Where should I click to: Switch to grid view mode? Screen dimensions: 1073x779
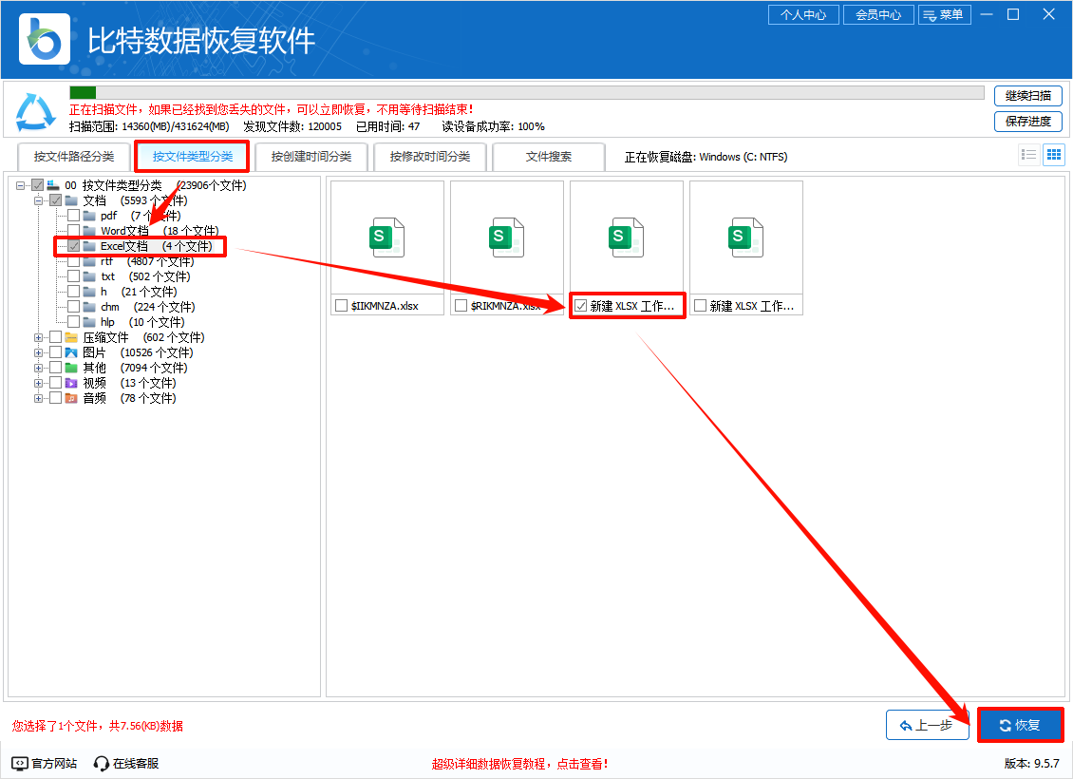pyautogui.click(x=1053, y=154)
